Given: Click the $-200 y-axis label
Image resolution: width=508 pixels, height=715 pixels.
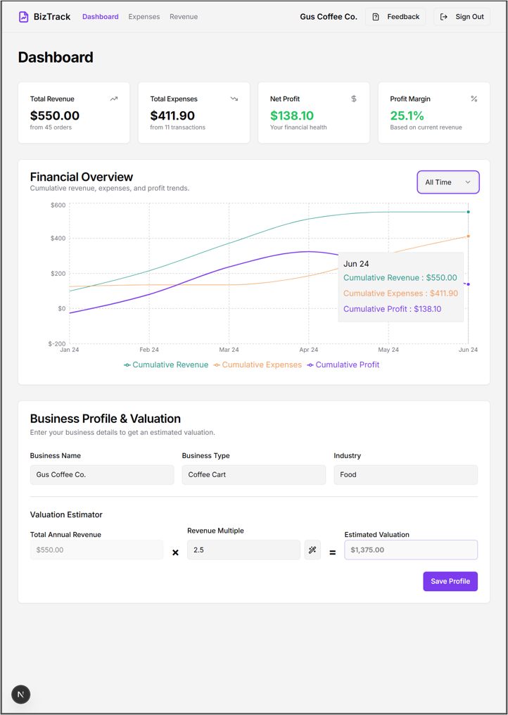Looking at the screenshot, I should [x=57, y=344].
